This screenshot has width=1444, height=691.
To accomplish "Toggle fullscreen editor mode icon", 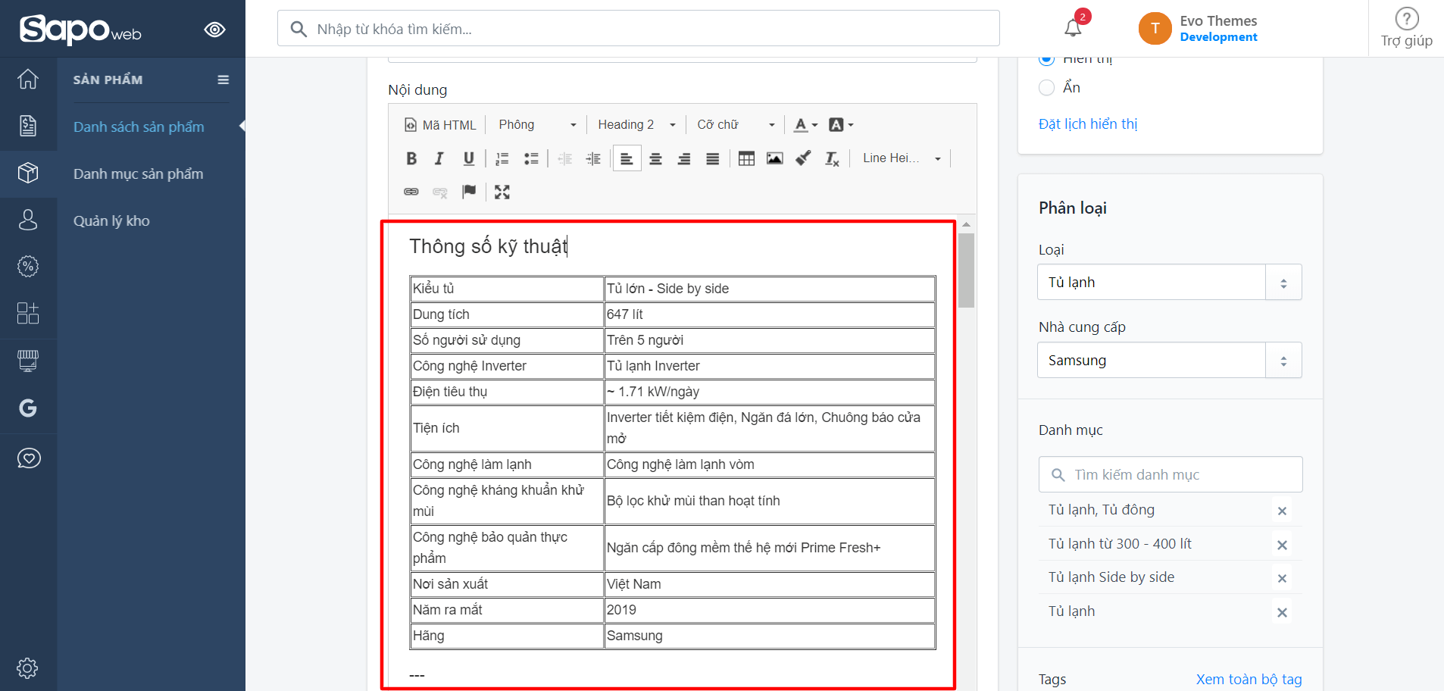I will 502,192.
